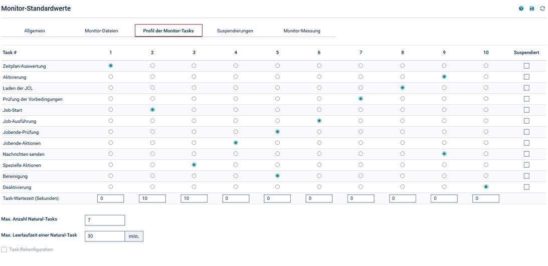Click Task-Wartezeit field for task 6
This screenshot has width=548, height=266.
(x=319, y=198)
